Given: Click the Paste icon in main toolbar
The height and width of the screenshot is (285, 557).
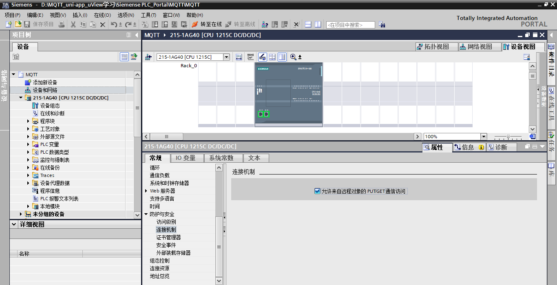Looking at the screenshot, I should tap(93, 24).
